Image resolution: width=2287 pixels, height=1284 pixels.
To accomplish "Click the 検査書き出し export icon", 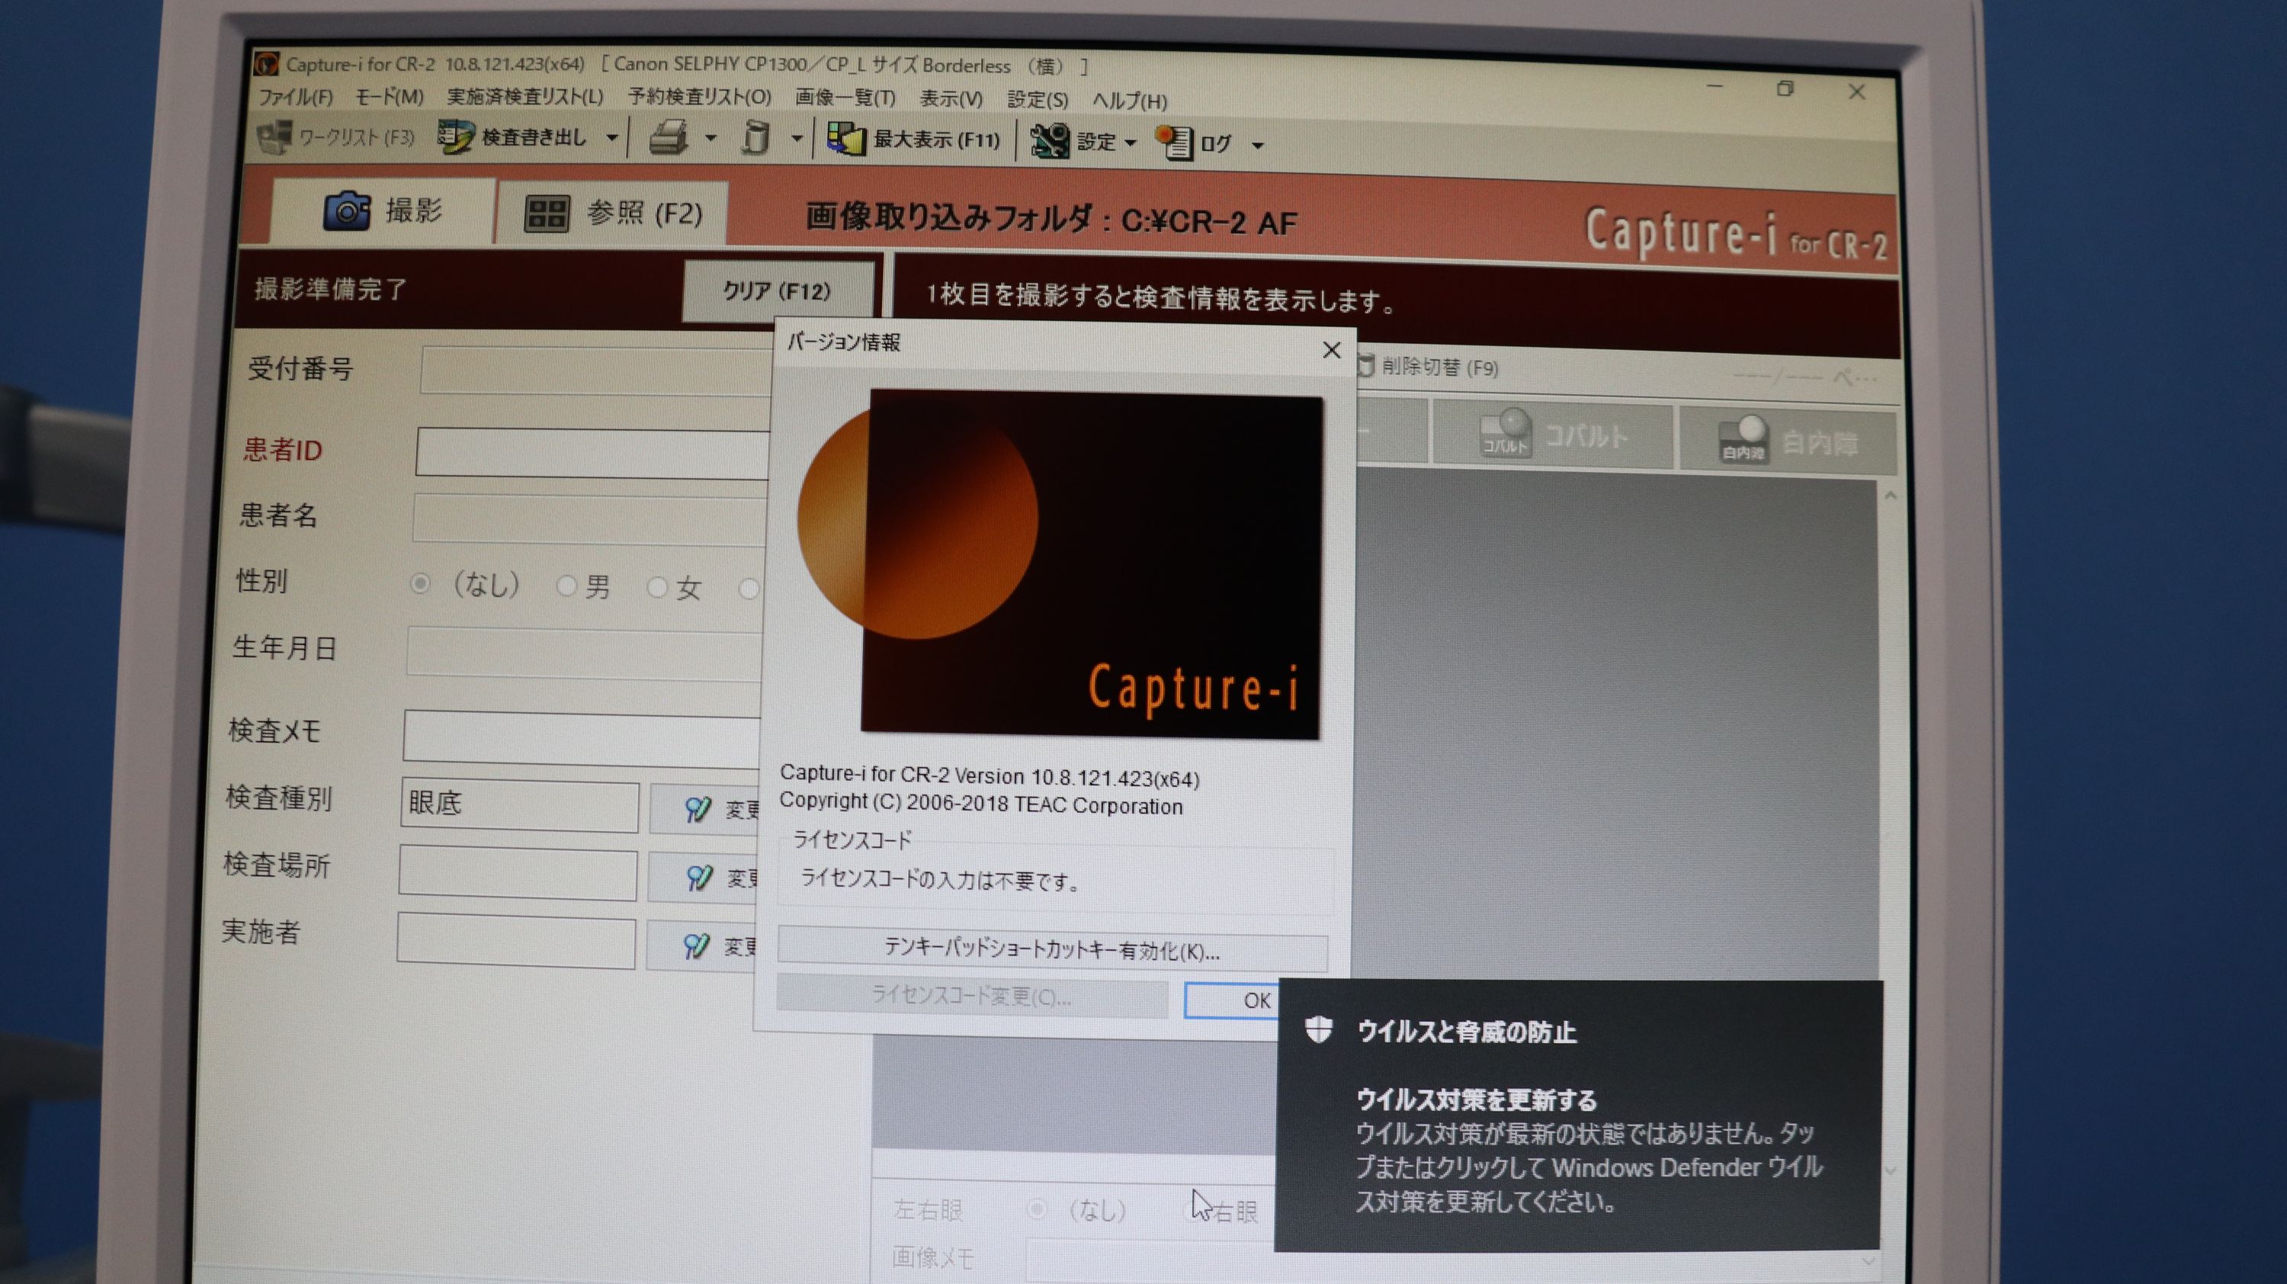I will [x=455, y=136].
